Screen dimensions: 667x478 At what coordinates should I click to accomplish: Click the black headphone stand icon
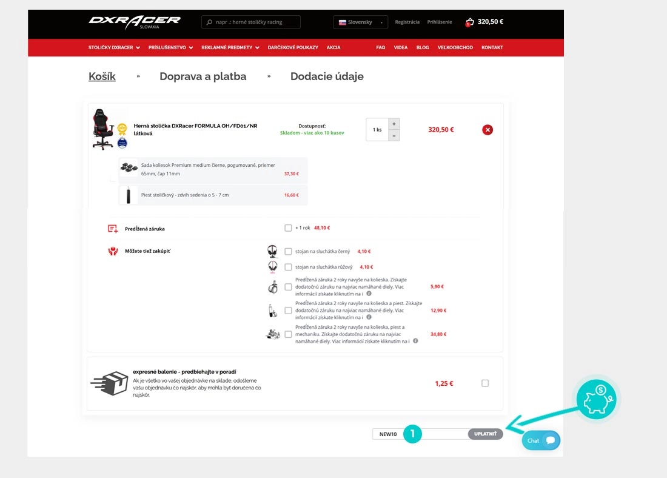[x=272, y=251]
